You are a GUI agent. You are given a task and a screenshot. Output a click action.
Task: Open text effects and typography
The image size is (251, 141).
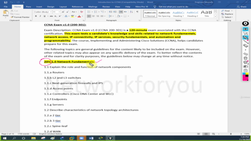pos(66,16)
